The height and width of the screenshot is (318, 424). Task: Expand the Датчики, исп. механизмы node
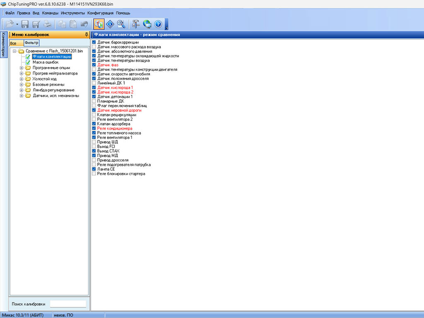coord(22,96)
